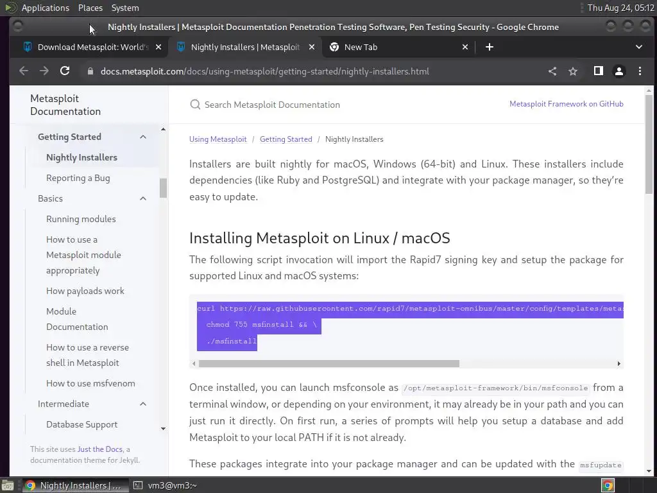Open a new tab with plus button
Viewport: 657px width, 493px height.
489,47
